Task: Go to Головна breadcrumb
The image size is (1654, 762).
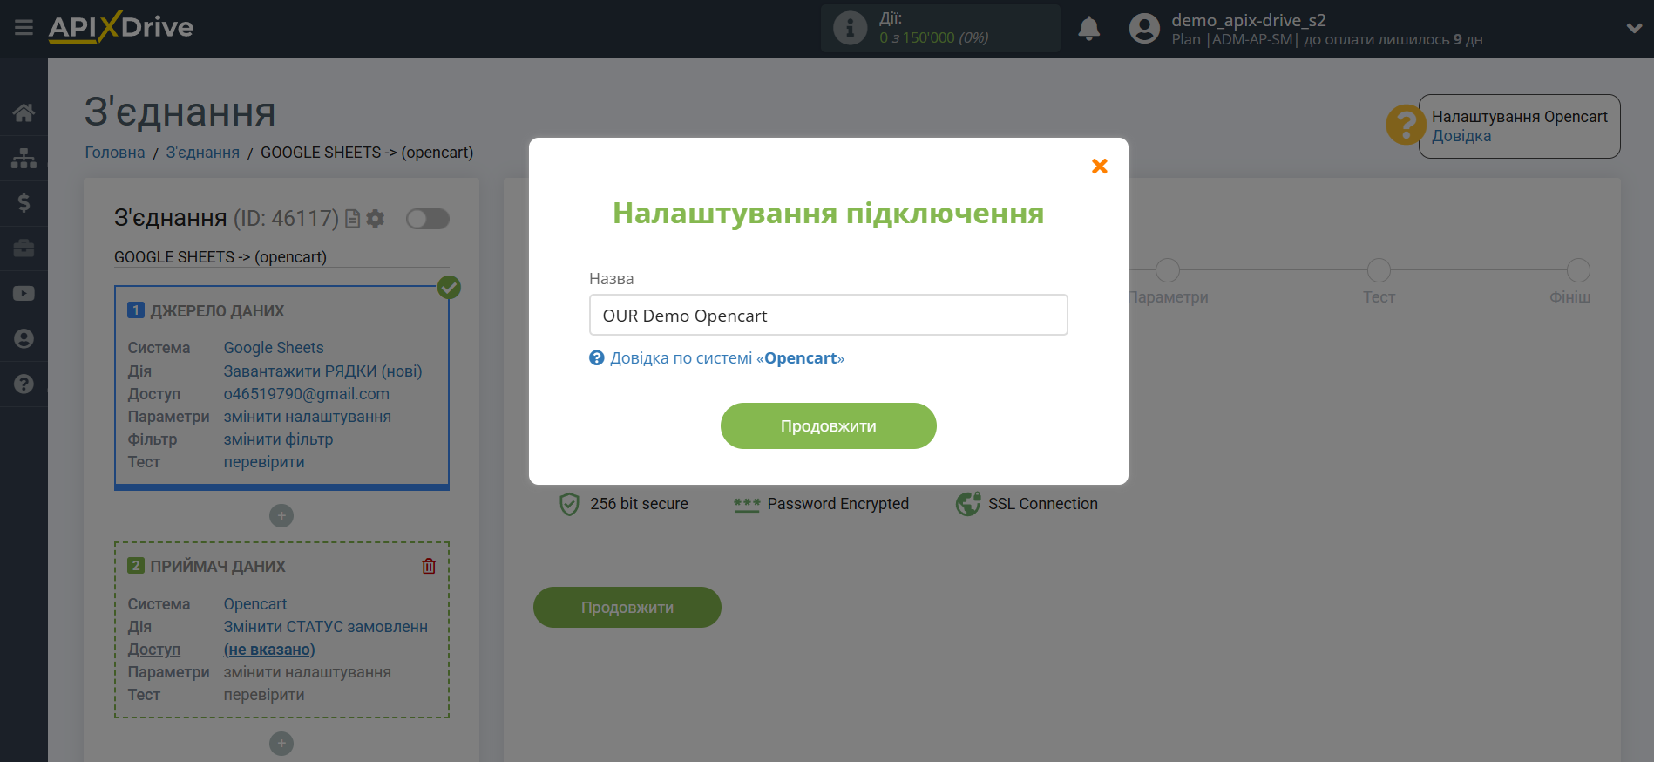Action: pyautogui.click(x=114, y=153)
